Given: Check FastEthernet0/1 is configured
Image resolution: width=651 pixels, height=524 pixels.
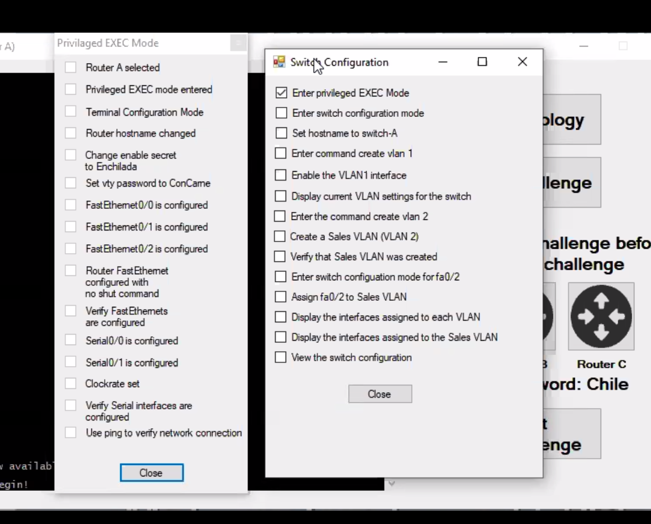Looking at the screenshot, I should tap(71, 227).
